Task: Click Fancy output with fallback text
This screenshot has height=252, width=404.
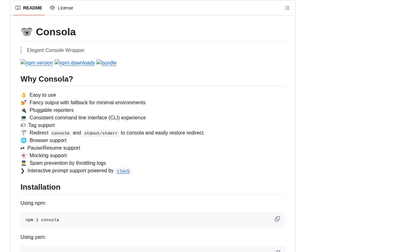Action: tap(87, 102)
